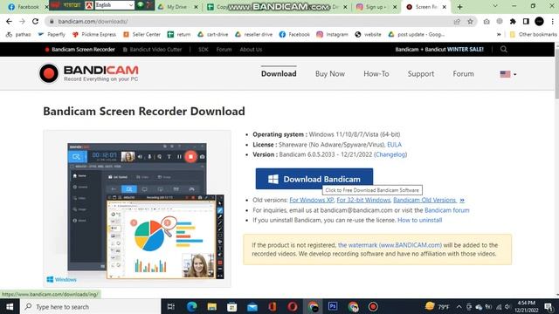Close the Sign up tab
This screenshot has width=559, height=314.
[x=395, y=7]
